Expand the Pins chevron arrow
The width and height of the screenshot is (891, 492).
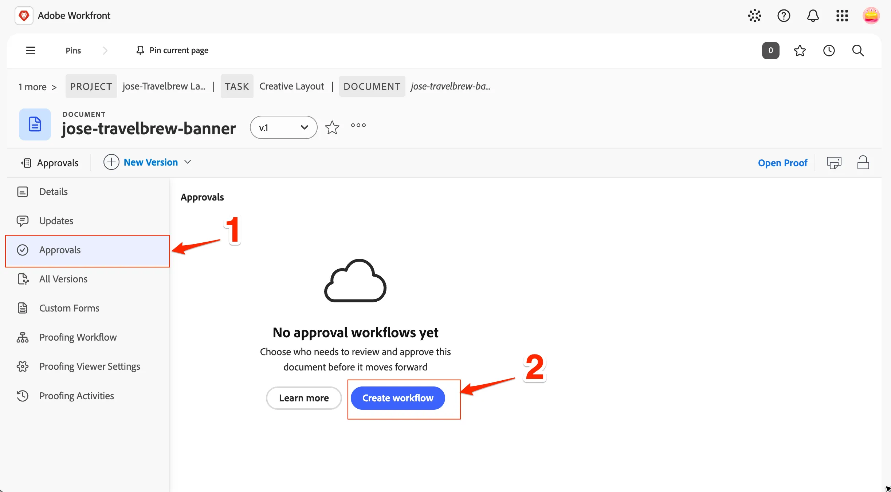tap(105, 51)
